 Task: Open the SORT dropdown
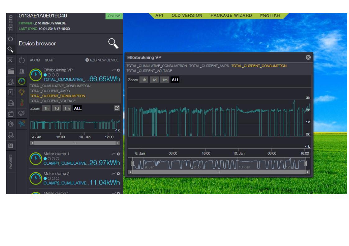[49, 60]
